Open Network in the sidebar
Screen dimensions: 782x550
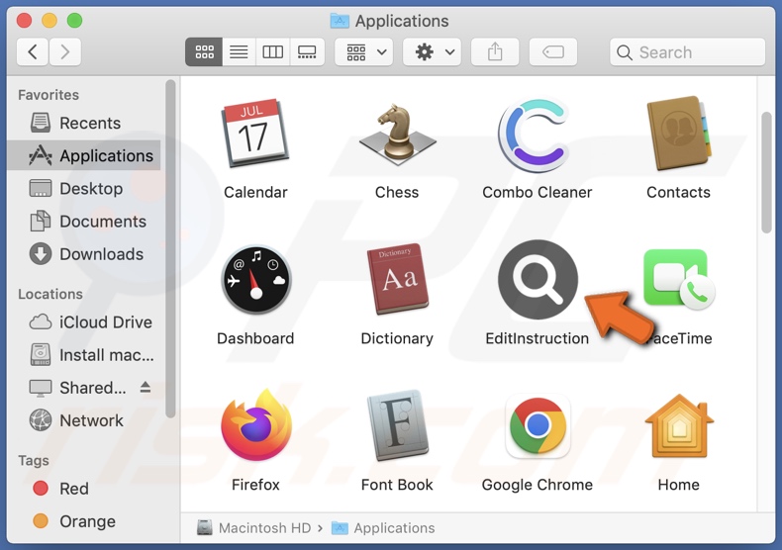pos(84,420)
